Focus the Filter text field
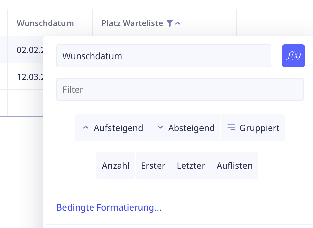The image size is (313, 228). [x=180, y=90]
